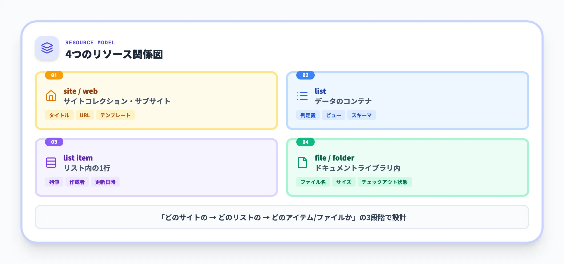Toggle the チェックアウト状態 tag
This screenshot has height=264, width=564.
tap(385, 182)
